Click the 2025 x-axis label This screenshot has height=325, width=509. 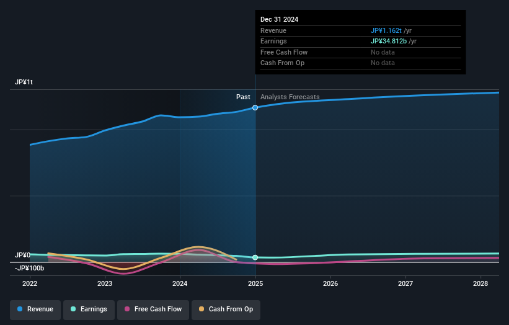pos(255,284)
